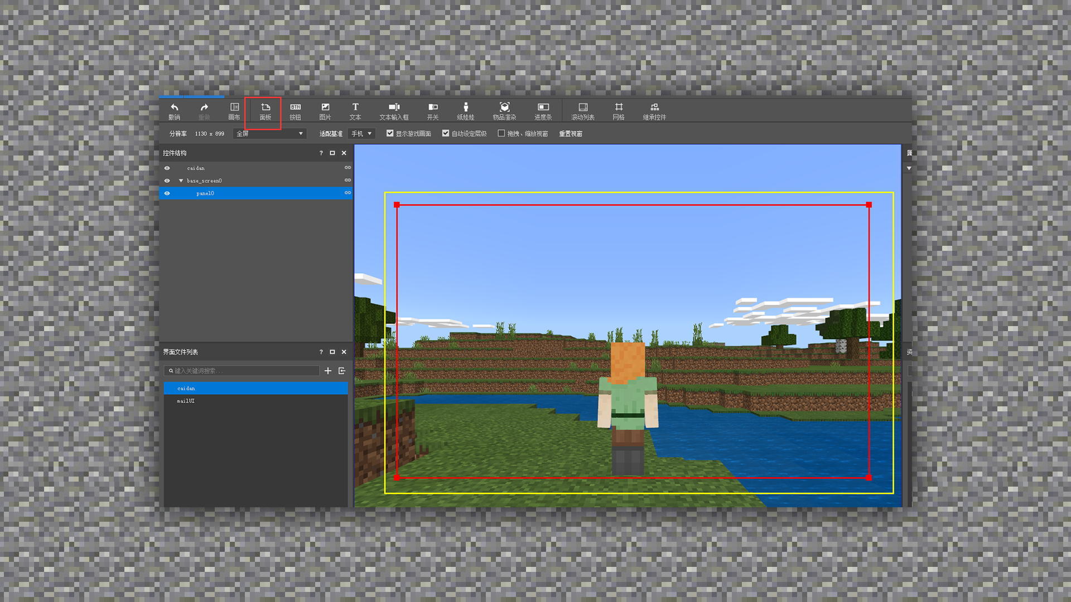Viewport: 1071px width, 602px height.
Task: Toggle 显示游戏画面 checkbox
Action: coord(390,133)
